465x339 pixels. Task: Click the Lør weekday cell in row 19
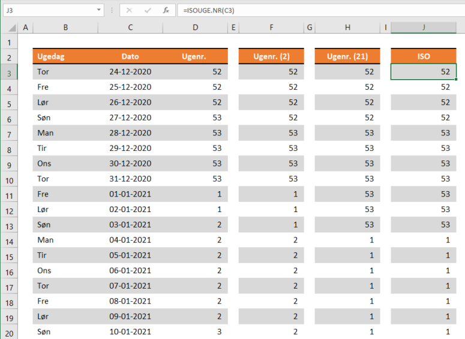tap(65, 316)
